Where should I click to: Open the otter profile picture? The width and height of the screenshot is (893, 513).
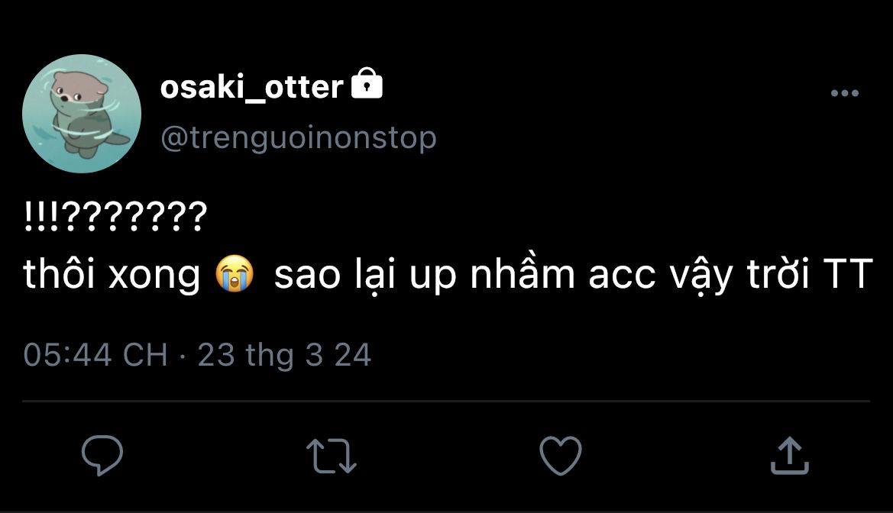82,113
